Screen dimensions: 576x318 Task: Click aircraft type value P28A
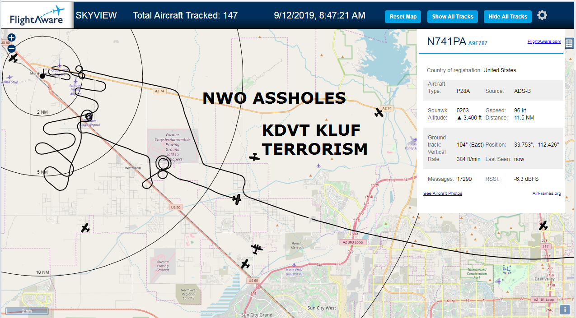463,91
